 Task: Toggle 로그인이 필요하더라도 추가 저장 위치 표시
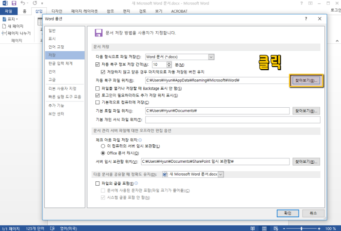pos(97,96)
